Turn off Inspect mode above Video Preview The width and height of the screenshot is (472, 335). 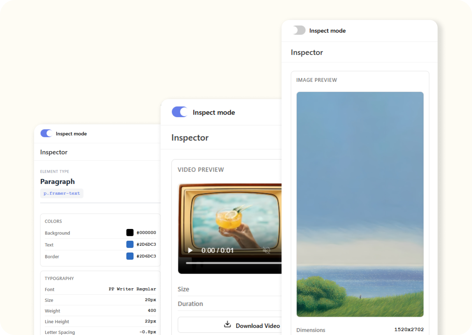pyautogui.click(x=180, y=112)
